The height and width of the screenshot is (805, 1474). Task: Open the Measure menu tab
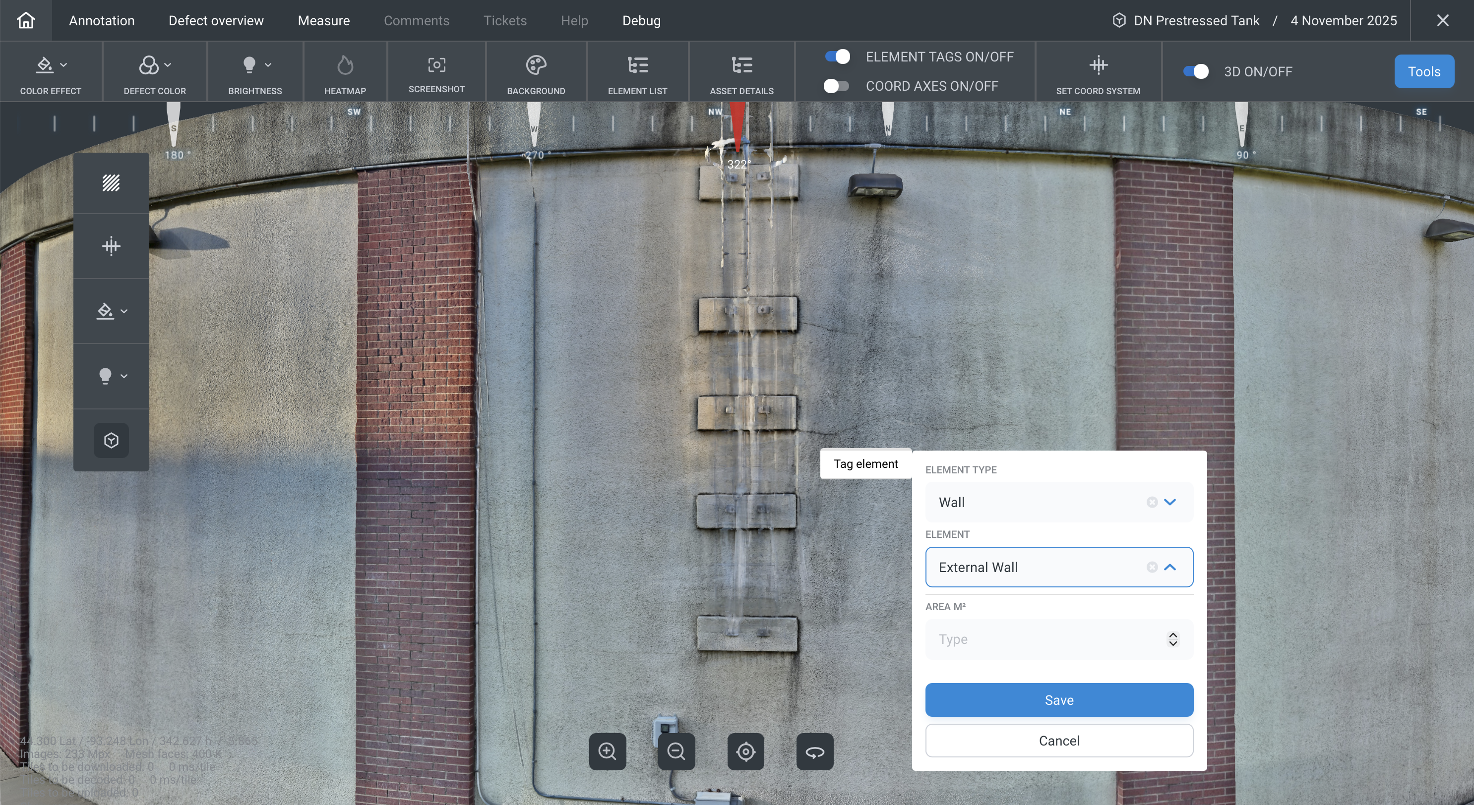(x=323, y=21)
